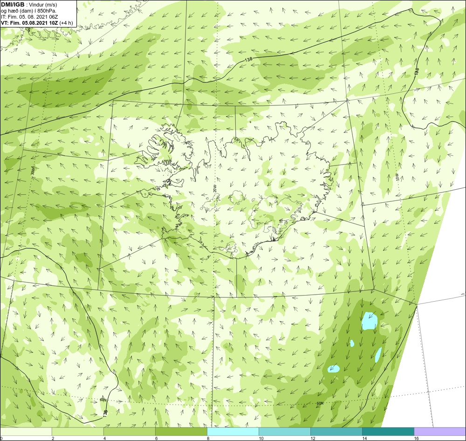
Task: Select the 14–16 m/s dark teal legend swatch
Action: [x=388, y=431]
